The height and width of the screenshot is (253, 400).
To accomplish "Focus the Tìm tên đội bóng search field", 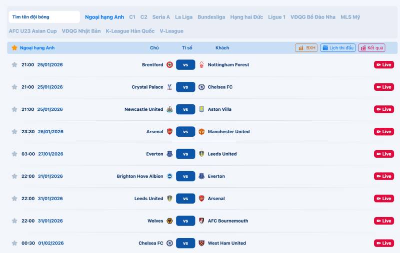I will pyautogui.click(x=44, y=17).
